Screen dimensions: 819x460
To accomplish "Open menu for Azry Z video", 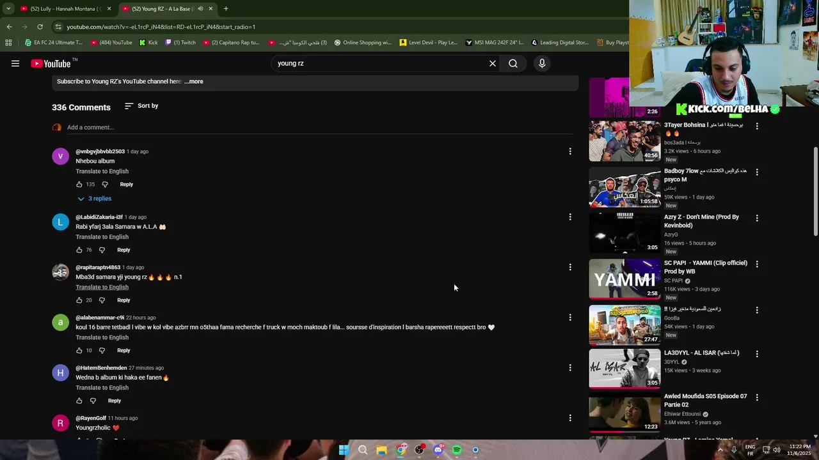I will [x=757, y=218].
